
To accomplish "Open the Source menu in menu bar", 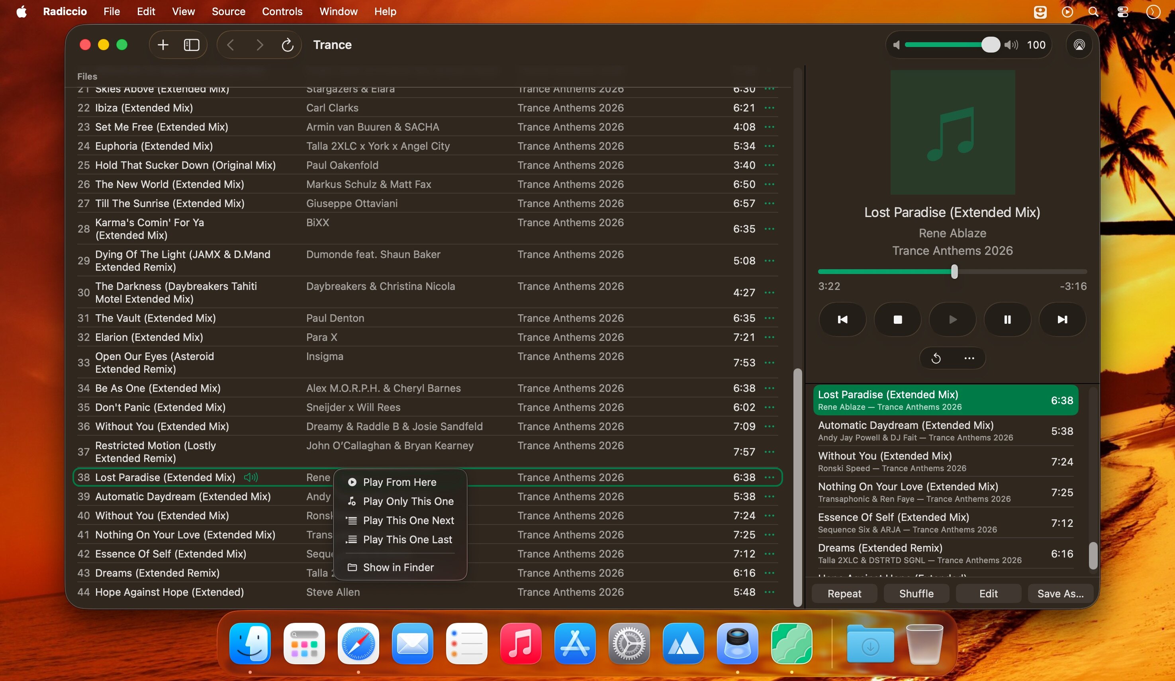I will tap(229, 11).
